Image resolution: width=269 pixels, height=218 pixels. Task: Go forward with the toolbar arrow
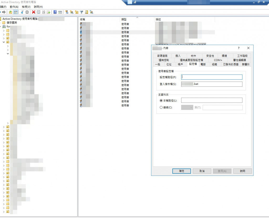coord(4,12)
